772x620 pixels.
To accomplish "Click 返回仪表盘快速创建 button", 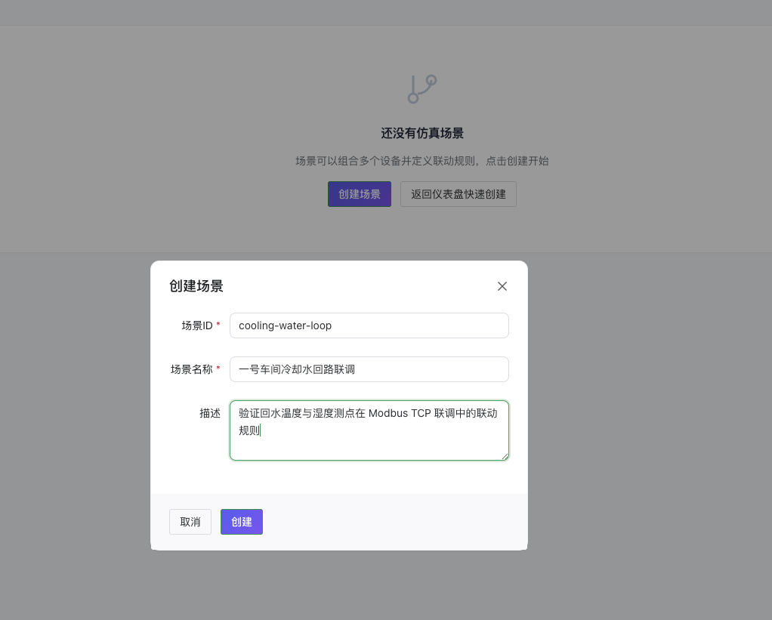I will [458, 194].
